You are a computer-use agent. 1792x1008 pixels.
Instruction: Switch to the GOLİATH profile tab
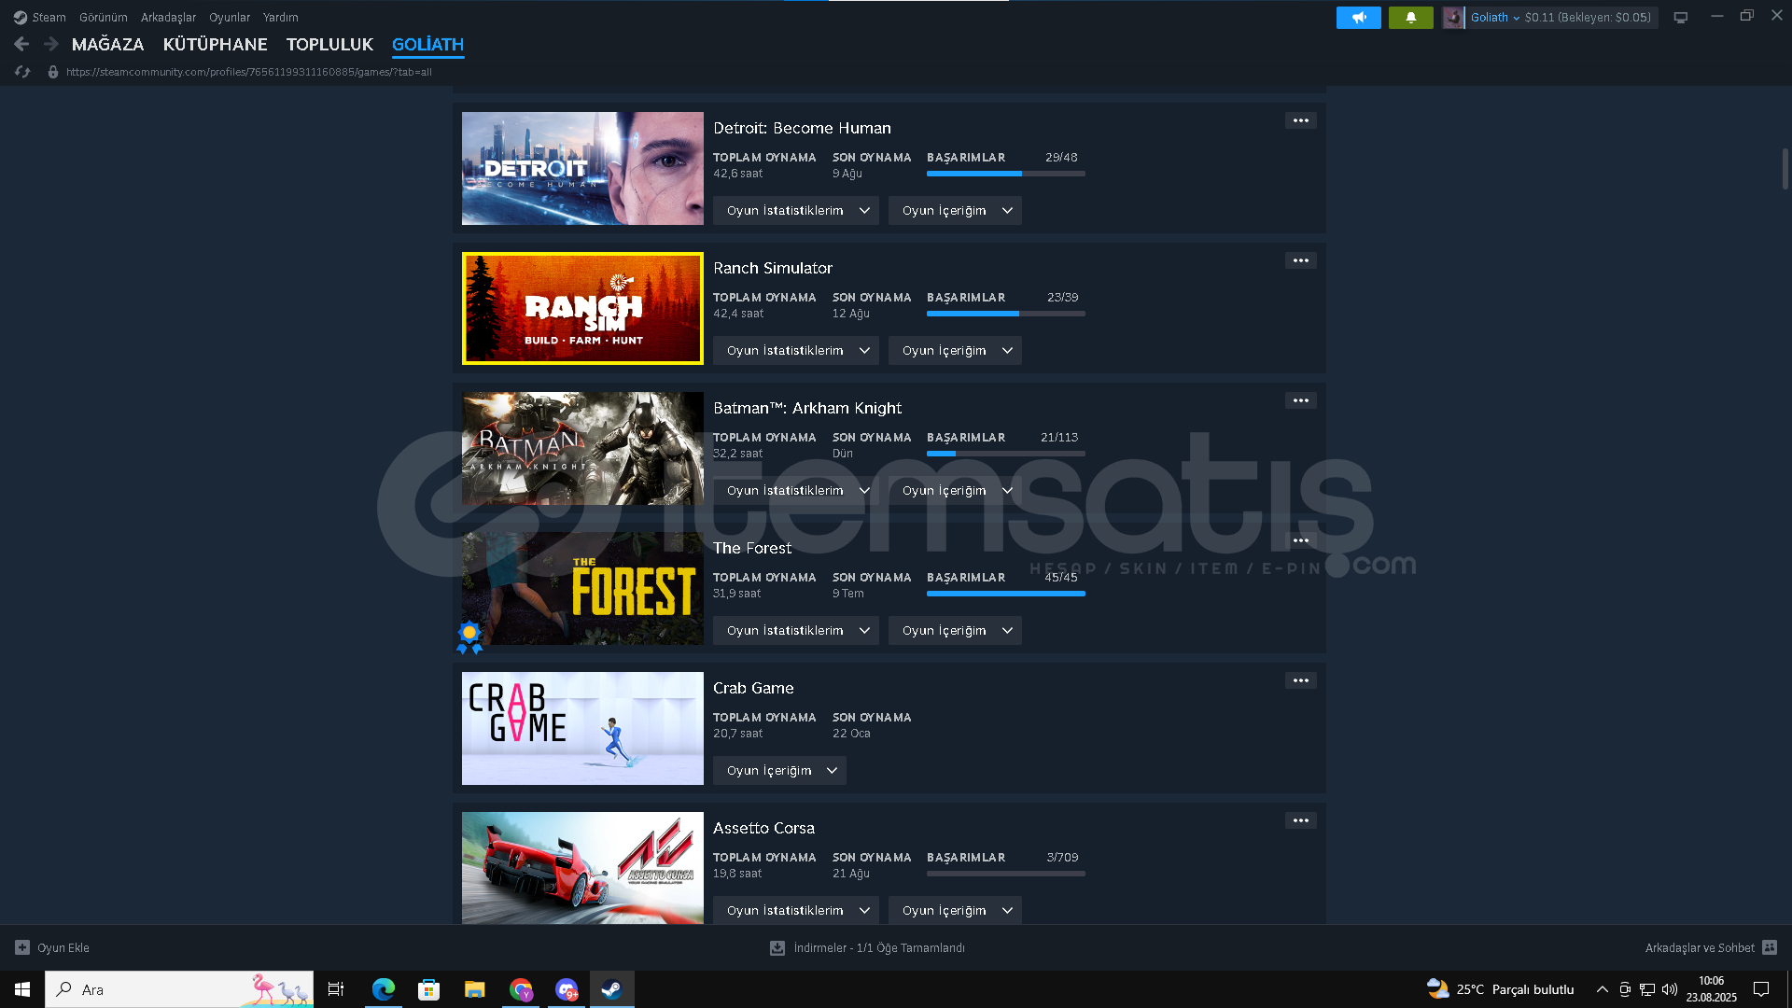427,44
